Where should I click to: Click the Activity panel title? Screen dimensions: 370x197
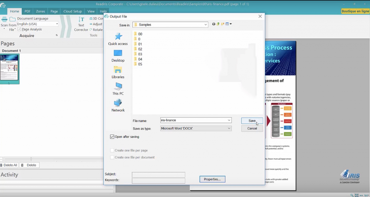[x=9, y=175]
